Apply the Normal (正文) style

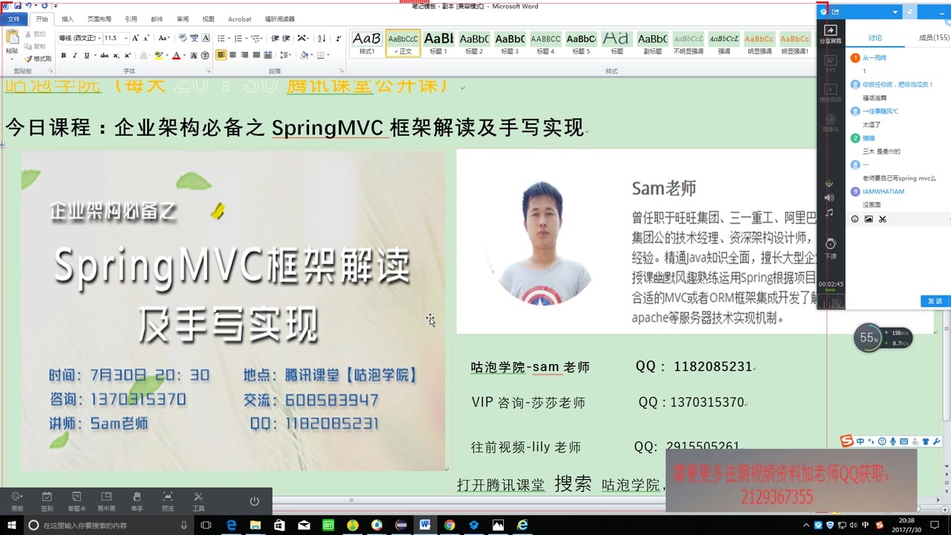(403, 43)
